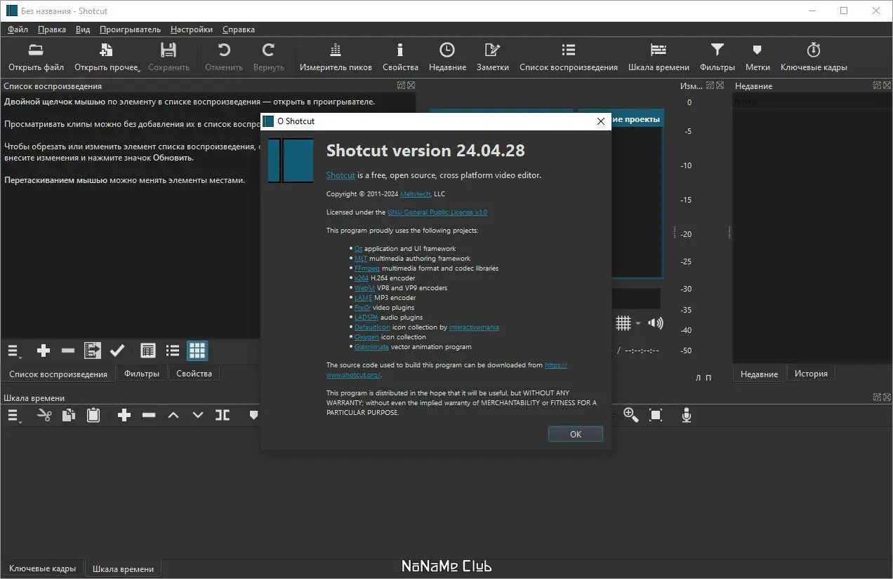The width and height of the screenshot is (893, 579).
Task: Click the playlist add-all-to-timeline icon
Action: [x=93, y=350]
